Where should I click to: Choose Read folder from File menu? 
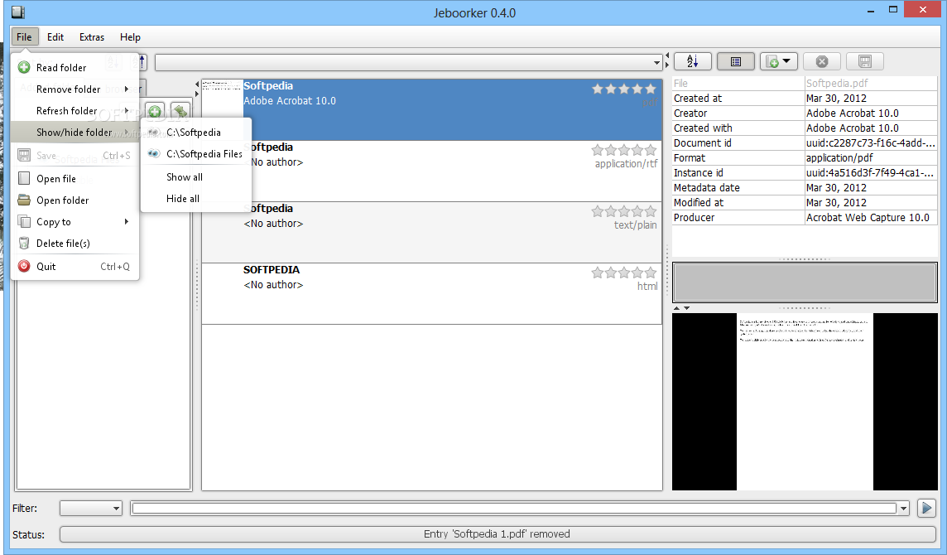(x=75, y=68)
